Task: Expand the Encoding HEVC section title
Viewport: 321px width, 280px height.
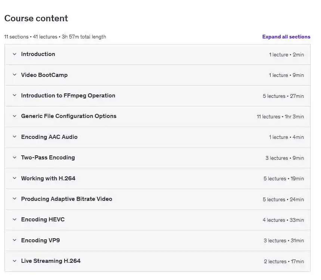Action: [x=43, y=220]
